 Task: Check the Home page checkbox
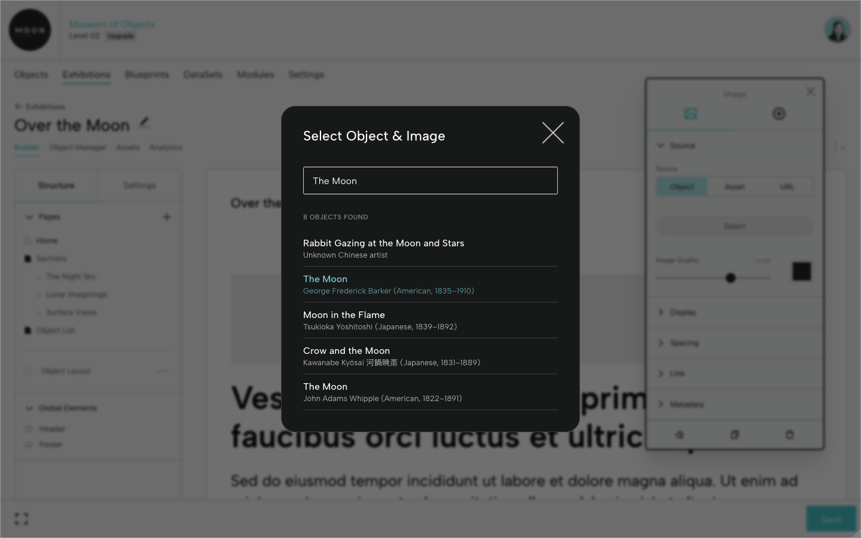click(x=28, y=240)
